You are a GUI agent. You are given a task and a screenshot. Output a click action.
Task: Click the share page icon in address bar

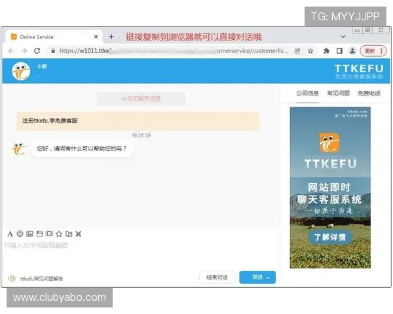coord(297,51)
